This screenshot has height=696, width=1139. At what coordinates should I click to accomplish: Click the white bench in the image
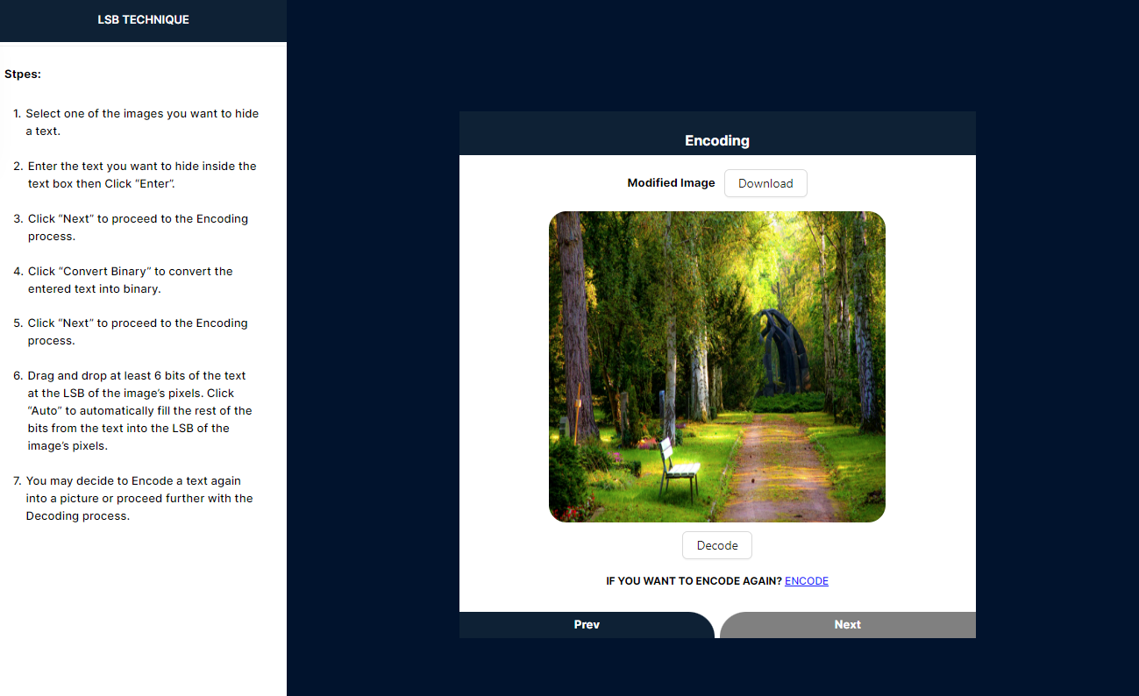pos(678,469)
